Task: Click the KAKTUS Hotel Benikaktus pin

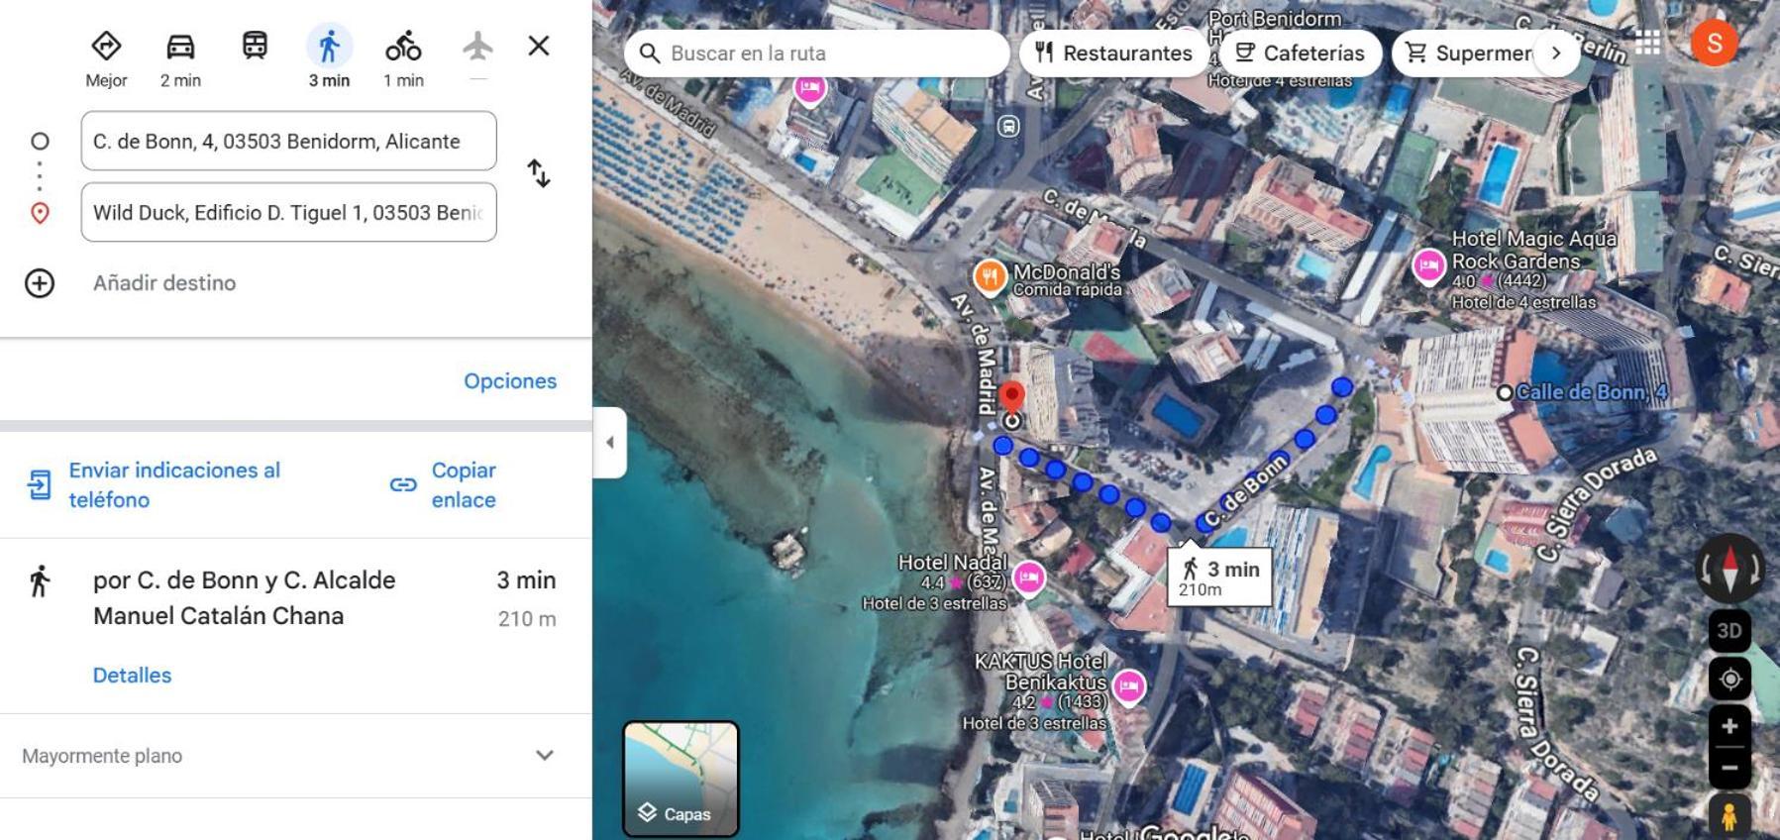Action: click(x=1128, y=686)
